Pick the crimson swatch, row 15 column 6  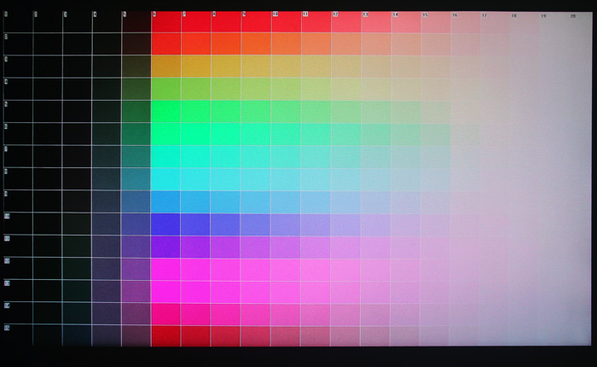pos(165,335)
